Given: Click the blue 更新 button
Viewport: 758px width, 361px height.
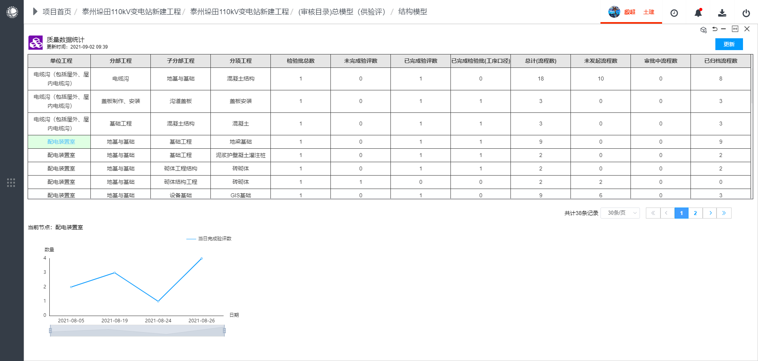Looking at the screenshot, I should [728, 44].
